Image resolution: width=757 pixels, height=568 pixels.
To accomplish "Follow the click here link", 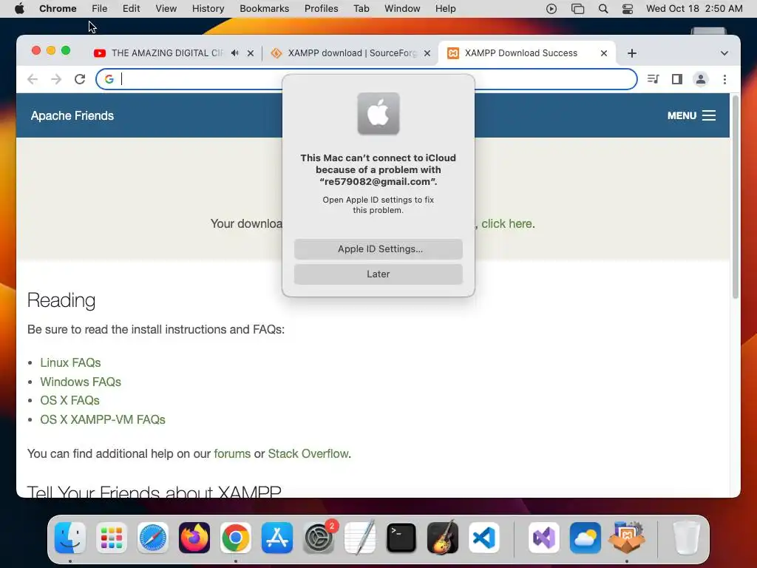I will click(x=506, y=223).
